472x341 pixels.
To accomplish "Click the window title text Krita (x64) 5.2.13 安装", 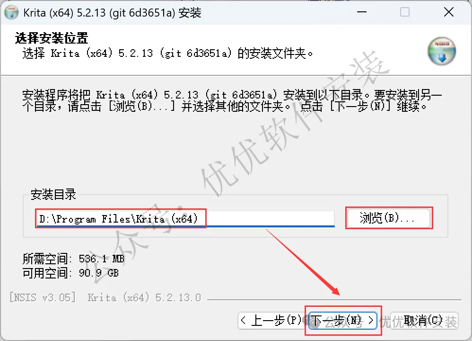I will click(x=112, y=13).
